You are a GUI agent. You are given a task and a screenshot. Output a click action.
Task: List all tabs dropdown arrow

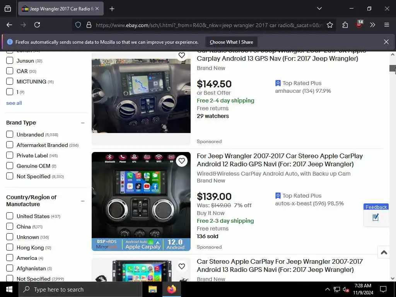click(319, 9)
